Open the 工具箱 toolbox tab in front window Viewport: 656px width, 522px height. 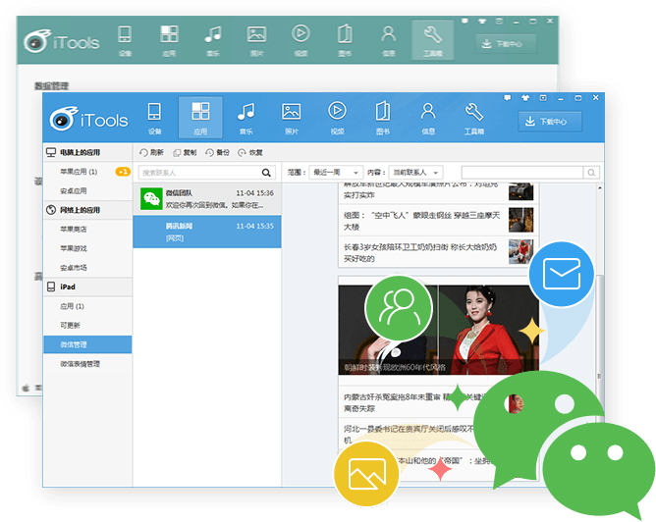tap(474, 119)
